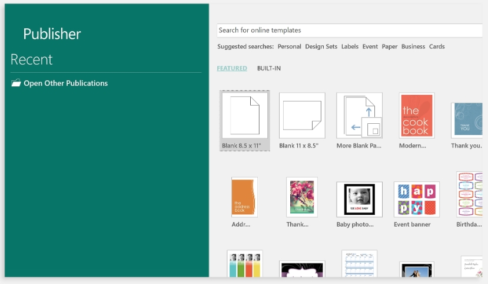Choose the Event suggested search
Image resolution: width=488 pixels, height=284 pixels.
coord(370,46)
